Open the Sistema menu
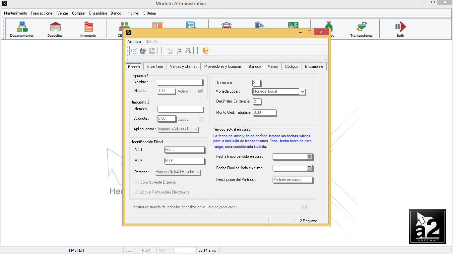This screenshot has height=254, width=453. 150,13
